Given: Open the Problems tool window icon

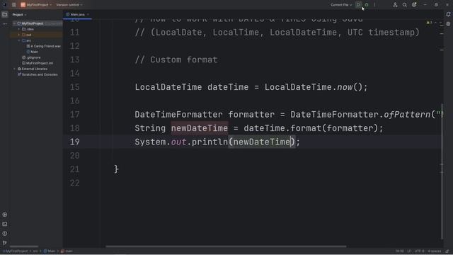Looking at the screenshot, I should point(5,233).
